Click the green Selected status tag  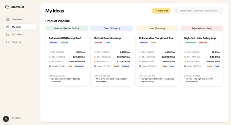tap(65, 42)
